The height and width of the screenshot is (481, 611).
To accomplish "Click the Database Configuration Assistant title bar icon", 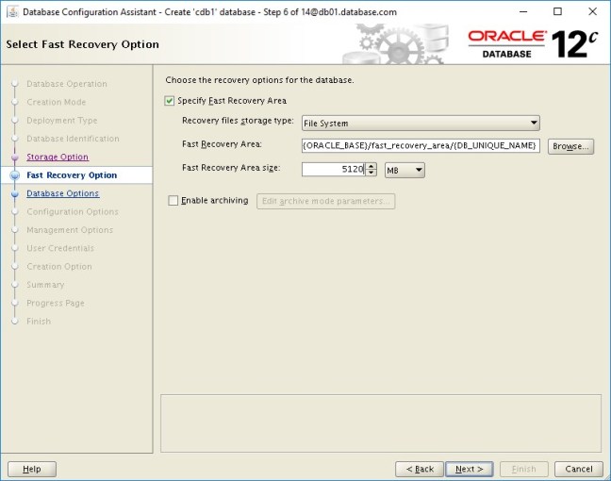I will click(x=10, y=11).
